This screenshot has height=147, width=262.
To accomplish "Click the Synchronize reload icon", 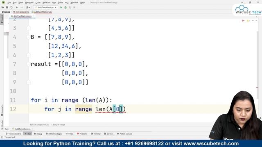I will (x=11, y=7).
